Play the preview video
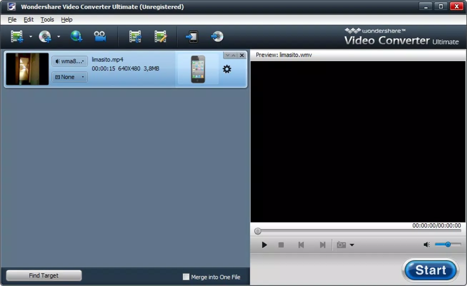This screenshot has width=467, height=286. pos(264,245)
